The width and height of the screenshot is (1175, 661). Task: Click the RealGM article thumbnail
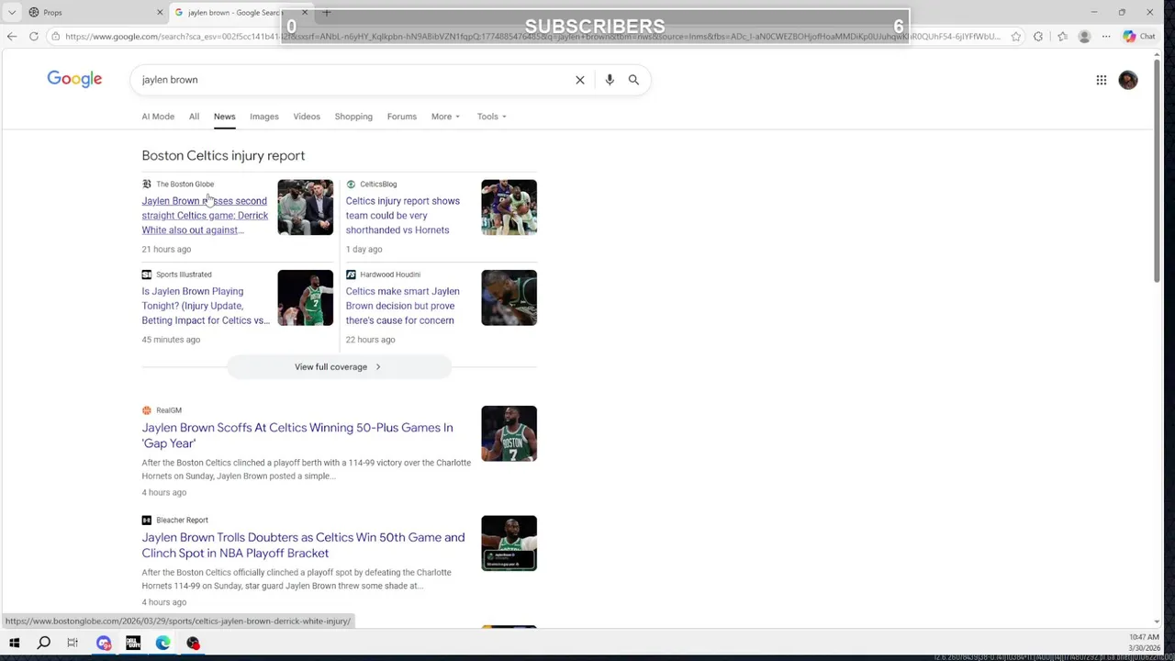509,433
